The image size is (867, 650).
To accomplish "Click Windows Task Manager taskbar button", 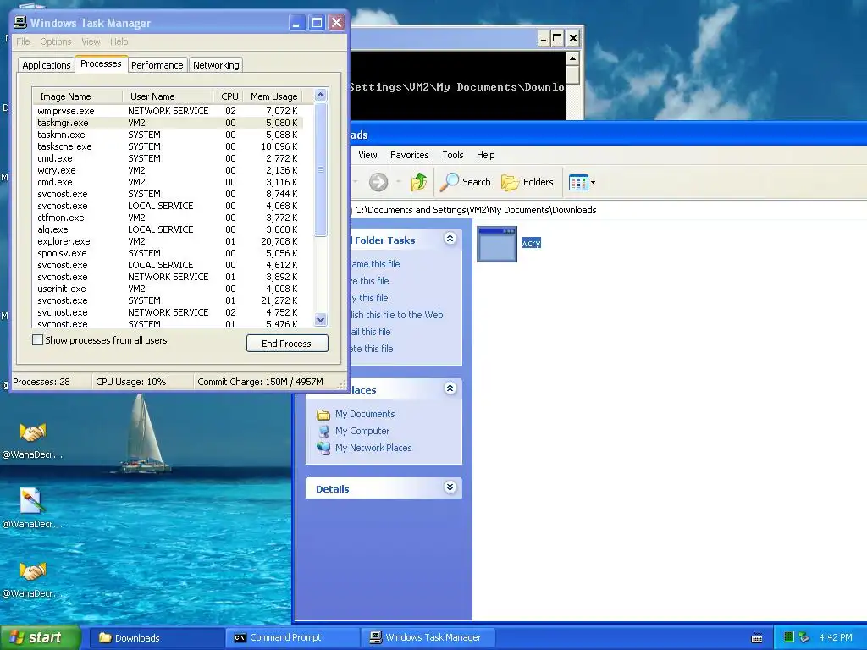I will (x=427, y=638).
